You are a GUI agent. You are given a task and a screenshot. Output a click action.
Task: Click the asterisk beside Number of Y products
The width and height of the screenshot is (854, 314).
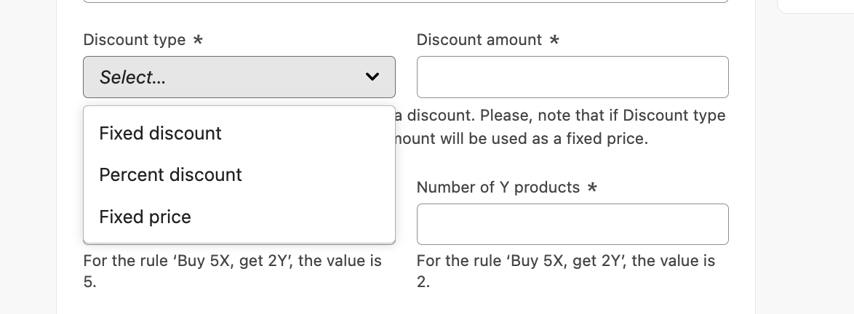593,188
